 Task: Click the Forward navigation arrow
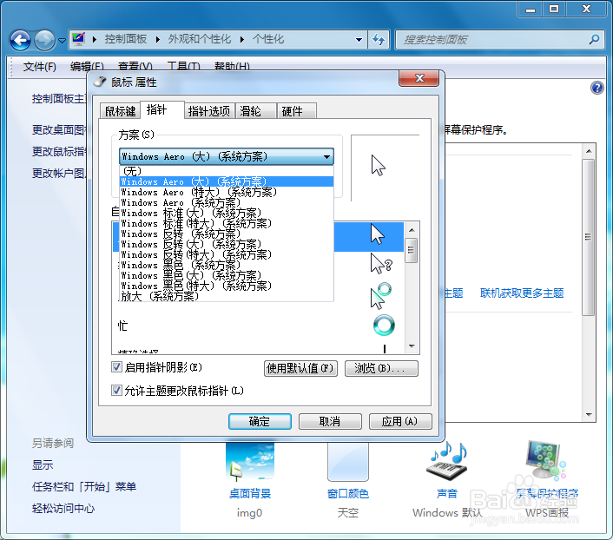point(44,40)
